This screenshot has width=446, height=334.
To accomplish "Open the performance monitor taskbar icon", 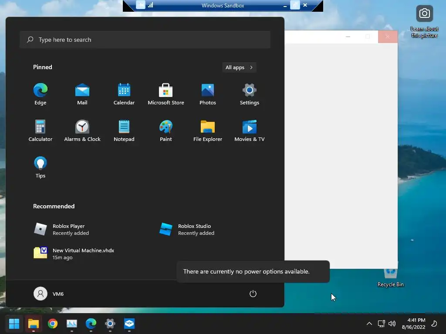I will pos(72,324).
